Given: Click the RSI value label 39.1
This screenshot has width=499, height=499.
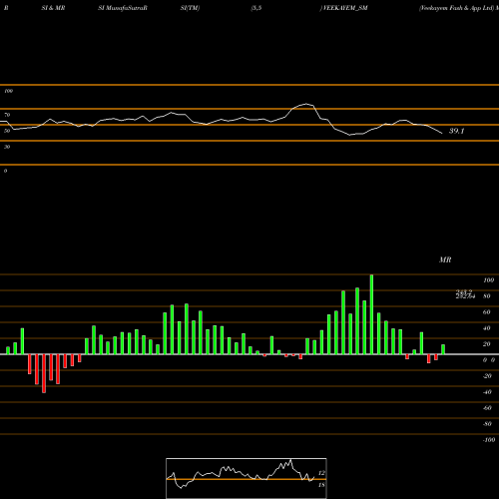Looking at the screenshot, I should click(456, 131).
